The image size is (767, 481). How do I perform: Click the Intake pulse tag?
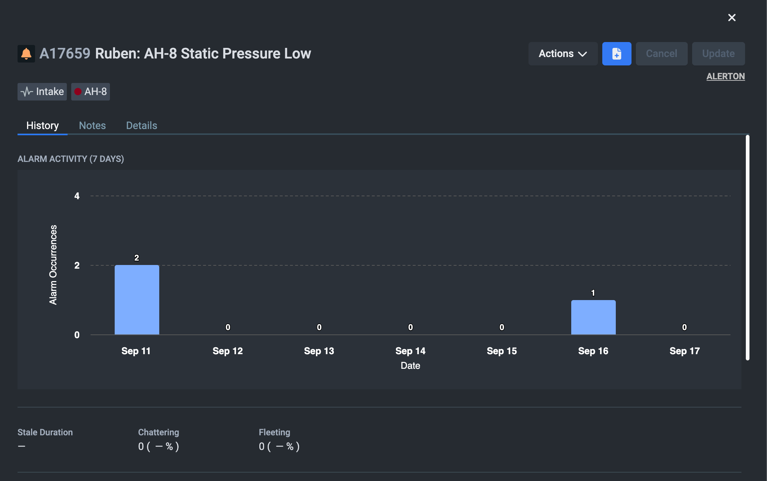(x=42, y=91)
